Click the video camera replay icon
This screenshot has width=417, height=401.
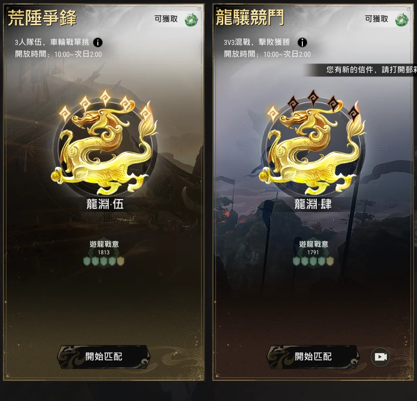click(380, 357)
